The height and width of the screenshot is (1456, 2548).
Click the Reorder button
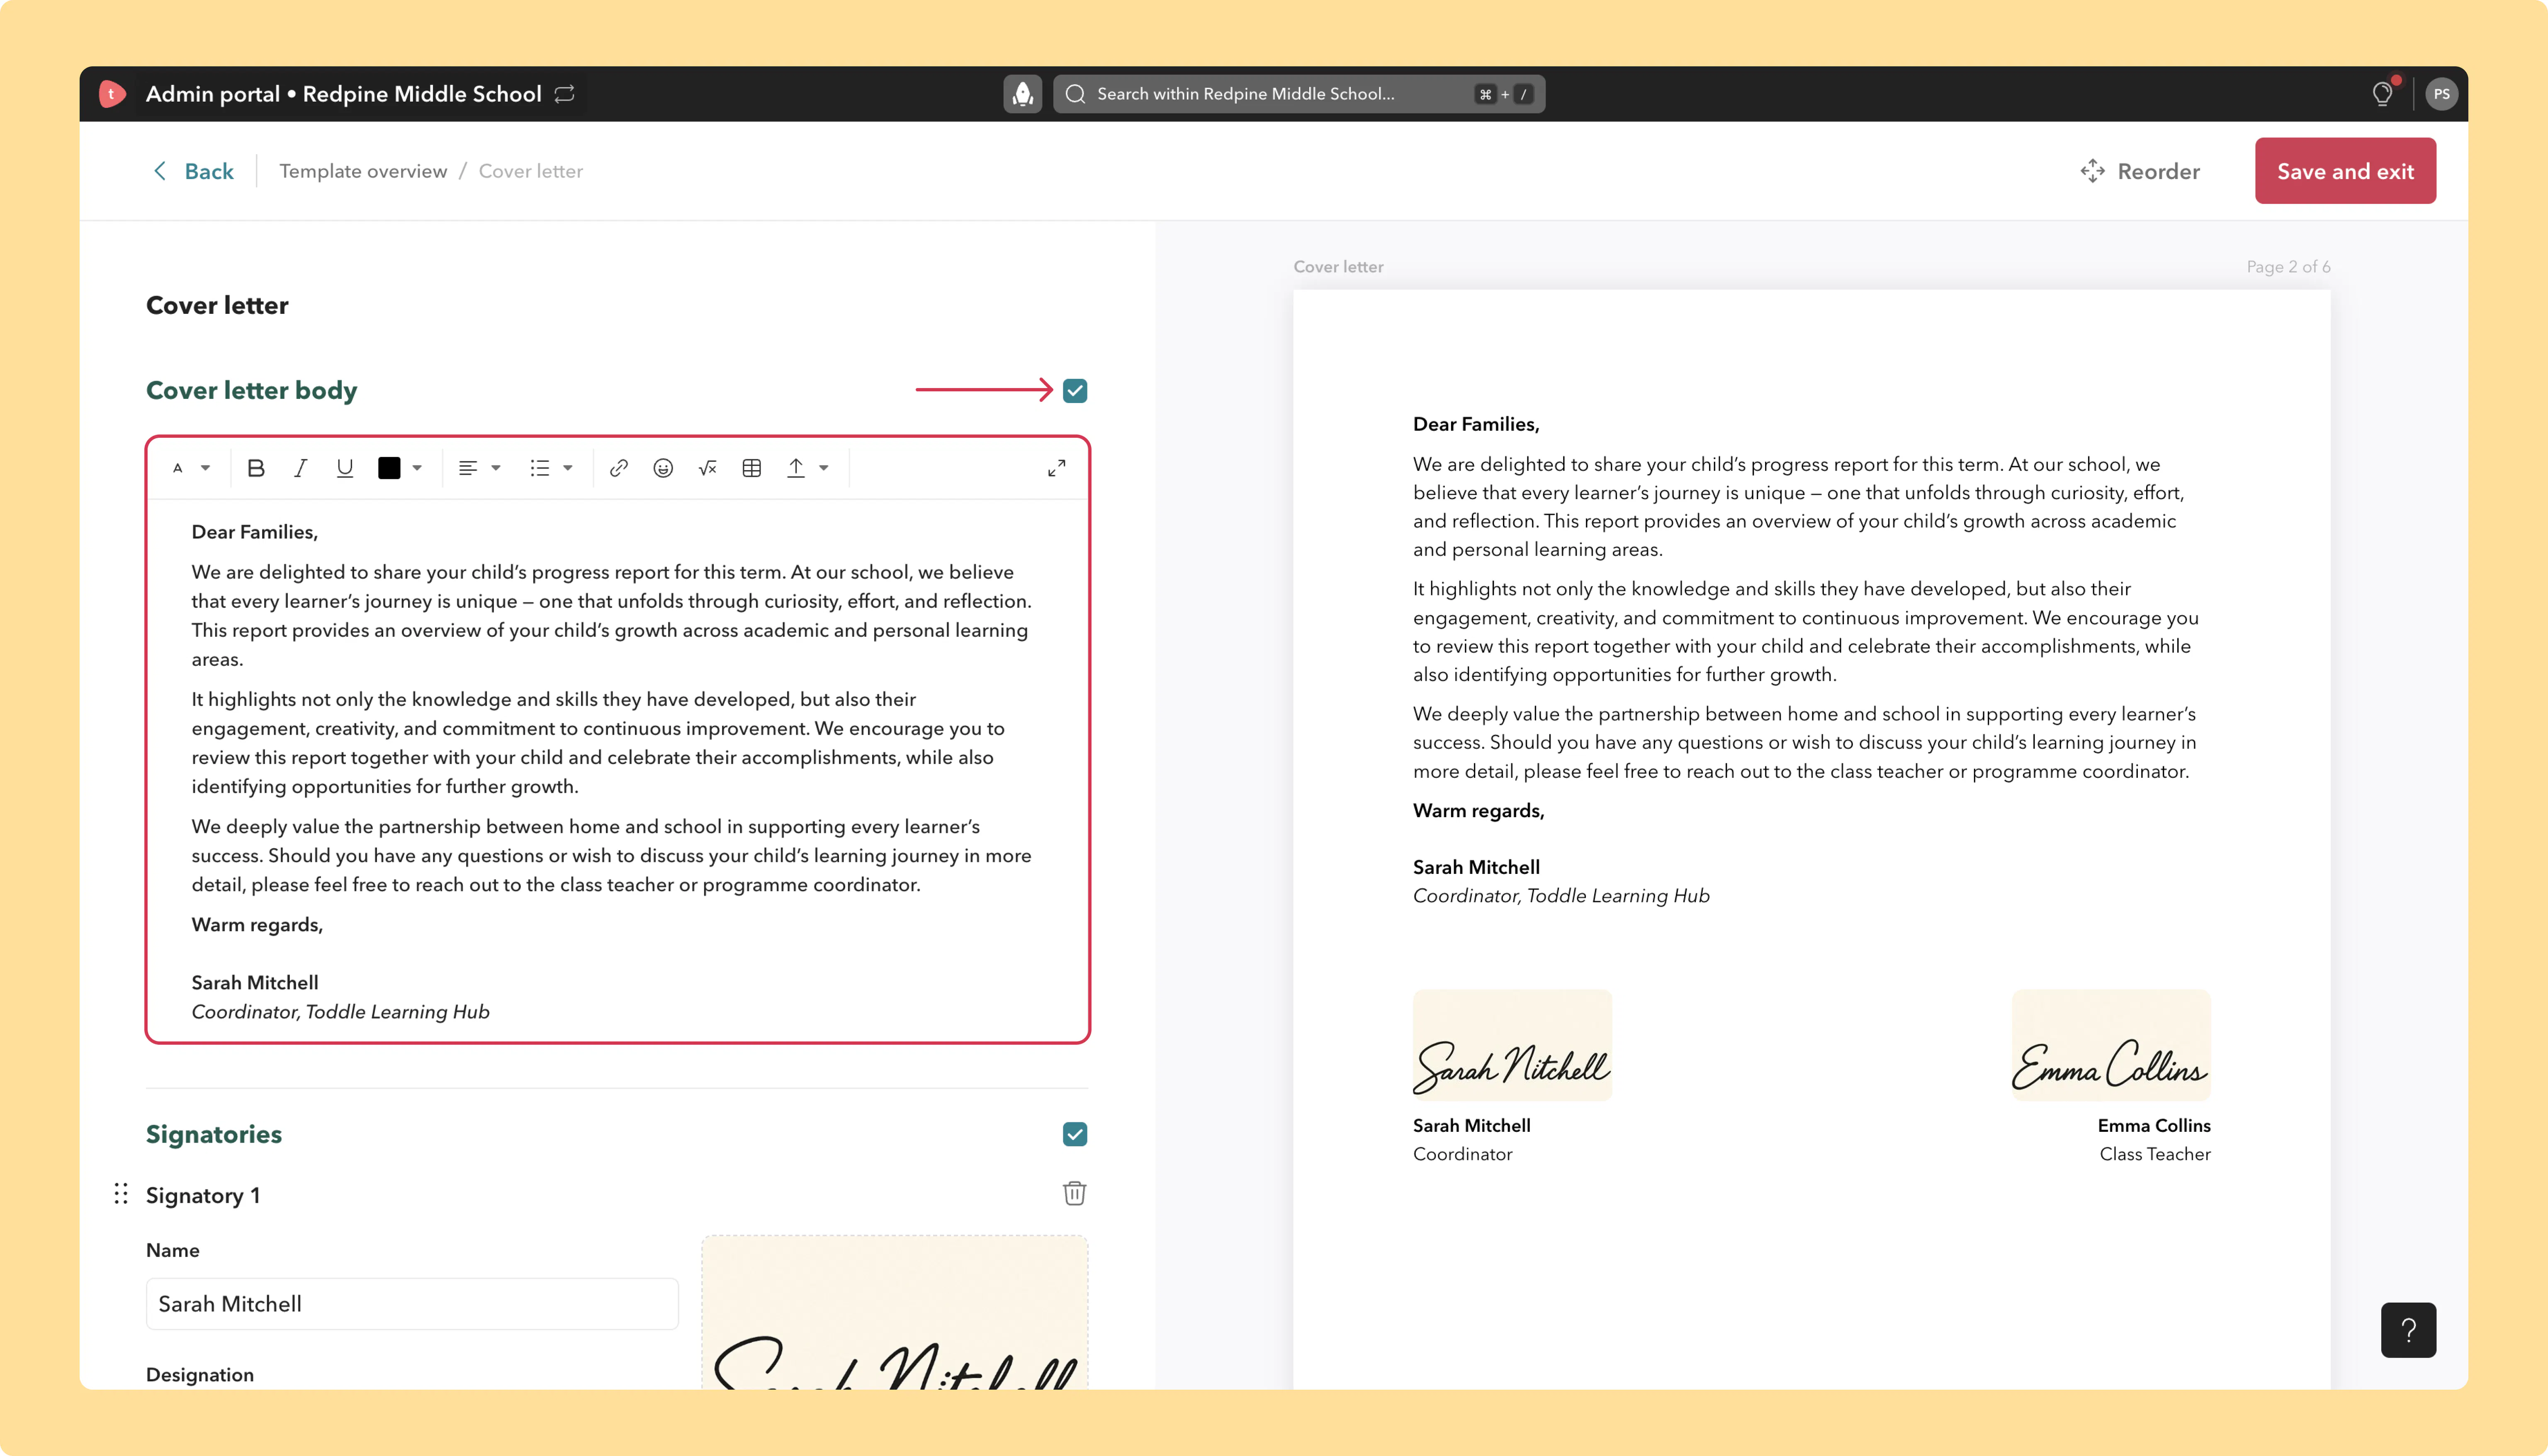click(x=2140, y=171)
